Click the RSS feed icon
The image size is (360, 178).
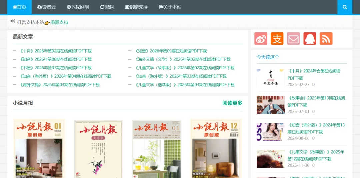(x=326, y=38)
